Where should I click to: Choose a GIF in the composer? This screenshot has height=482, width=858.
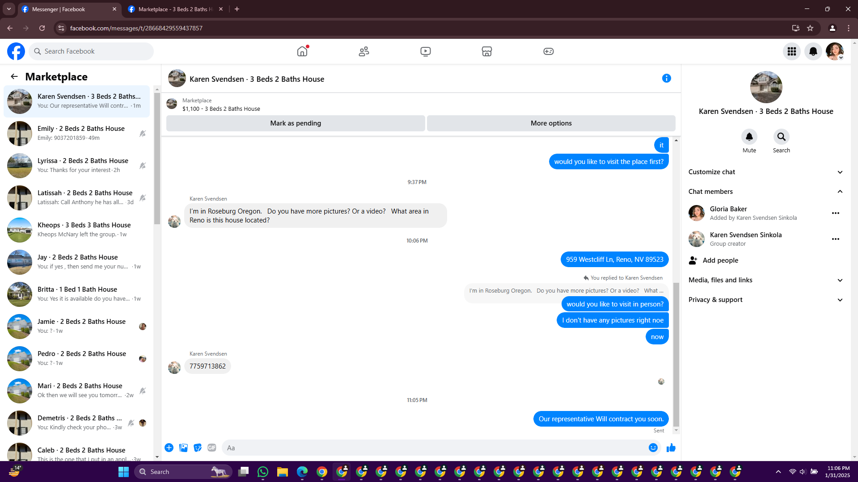click(212, 448)
